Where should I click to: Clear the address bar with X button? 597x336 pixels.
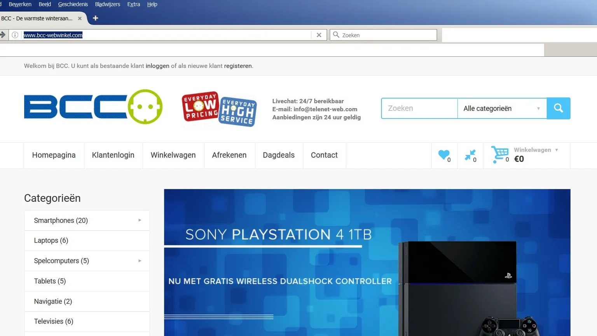[319, 35]
